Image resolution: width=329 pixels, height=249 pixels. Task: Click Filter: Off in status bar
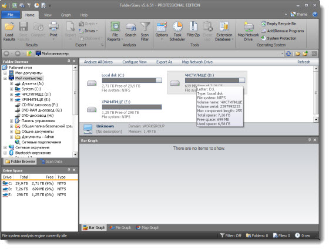pos(231,235)
